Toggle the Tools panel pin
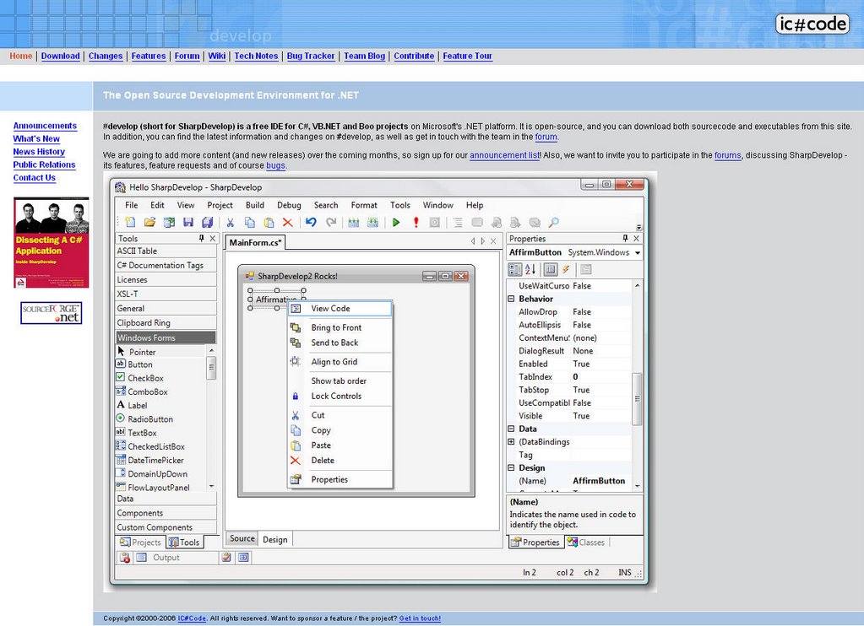Viewport: 864px width, 626px height. pos(202,239)
